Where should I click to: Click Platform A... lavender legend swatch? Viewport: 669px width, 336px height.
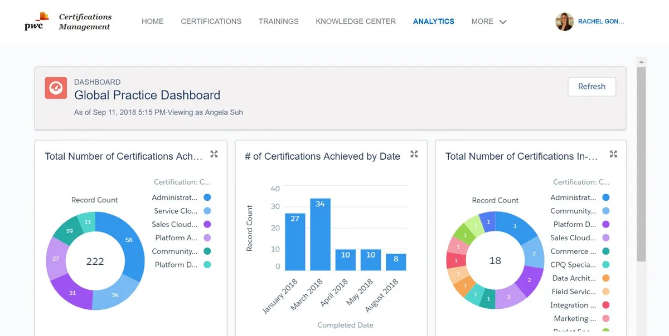tap(207, 238)
